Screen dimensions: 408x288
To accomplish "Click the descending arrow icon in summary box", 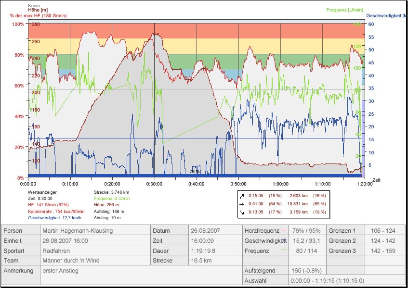I will point(241,211).
